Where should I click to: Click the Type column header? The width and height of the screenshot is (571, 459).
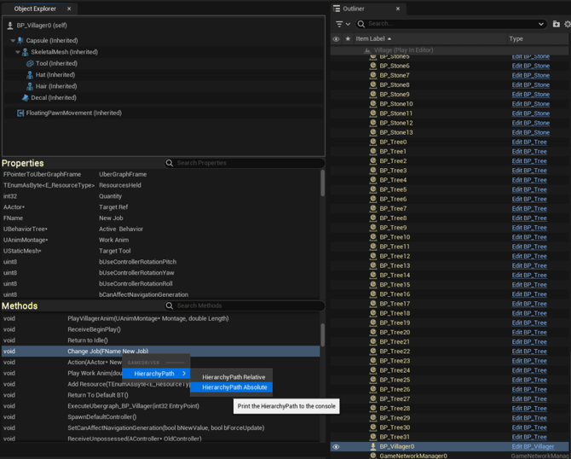[539, 38]
